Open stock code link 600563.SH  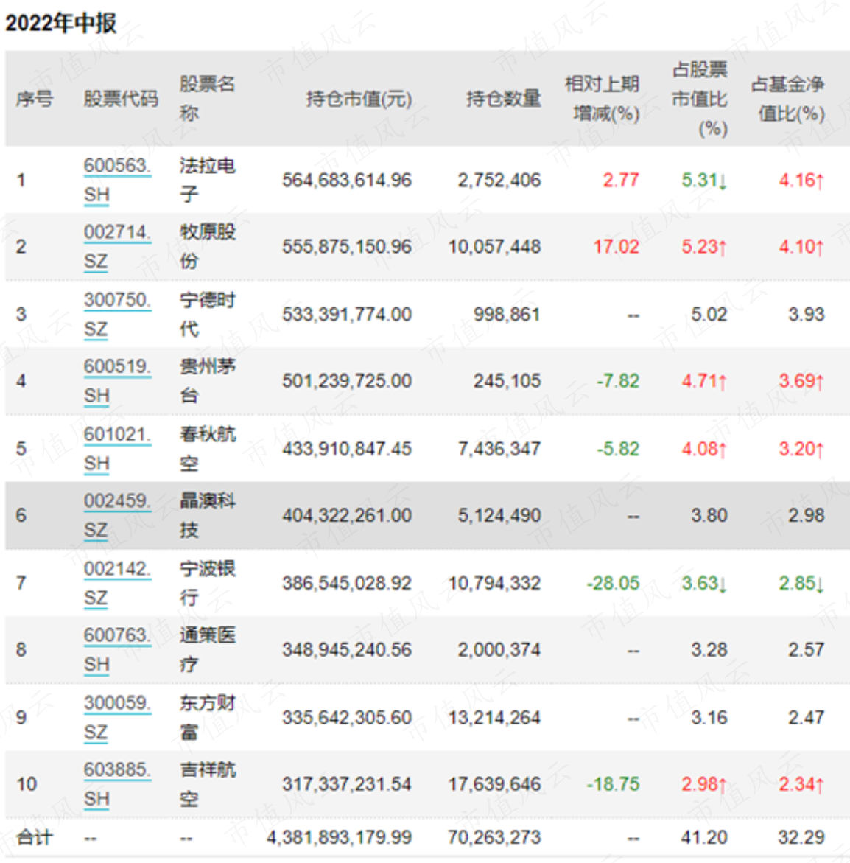click(116, 180)
